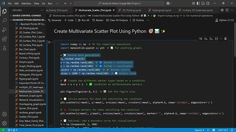Click the Copilot status icon in status bar
This screenshot has height=132, width=236.
click(x=214, y=130)
